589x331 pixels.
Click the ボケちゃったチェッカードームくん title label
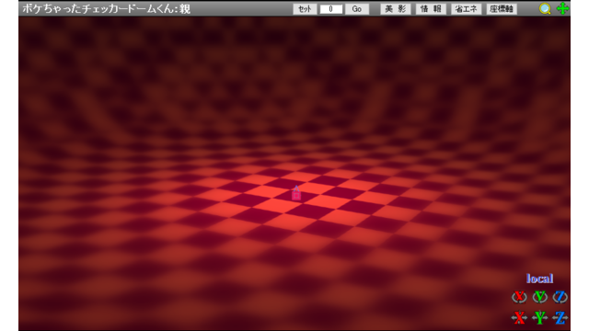[x=107, y=9]
